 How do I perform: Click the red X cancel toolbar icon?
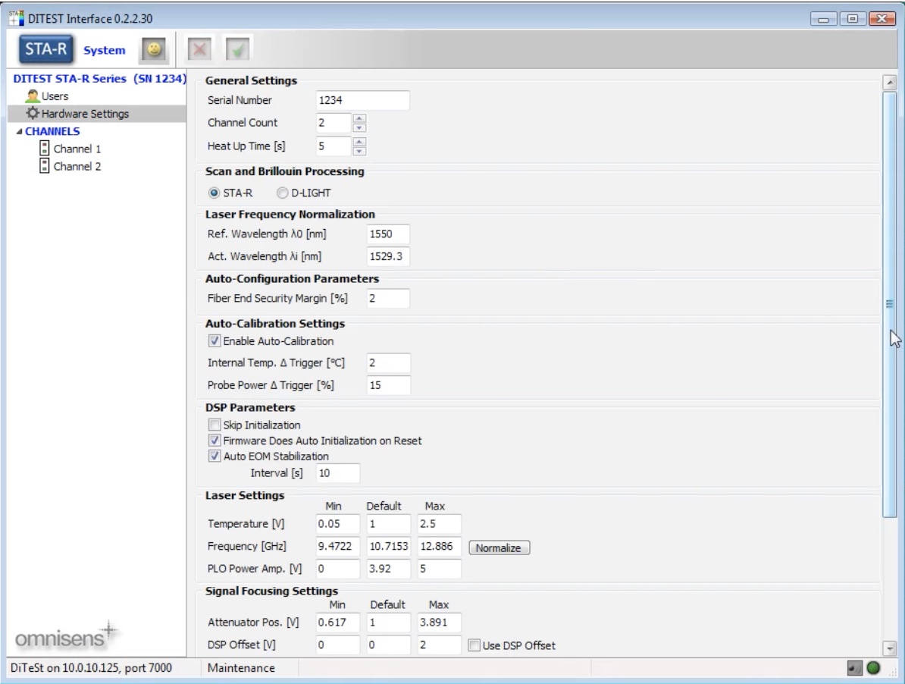(x=199, y=49)
